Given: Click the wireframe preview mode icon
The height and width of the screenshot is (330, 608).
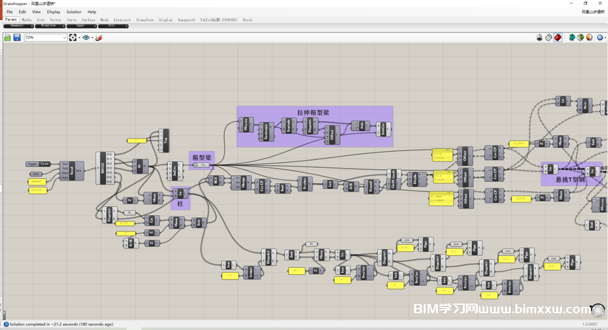Looking at the screenshot, I should coord(548,38).
